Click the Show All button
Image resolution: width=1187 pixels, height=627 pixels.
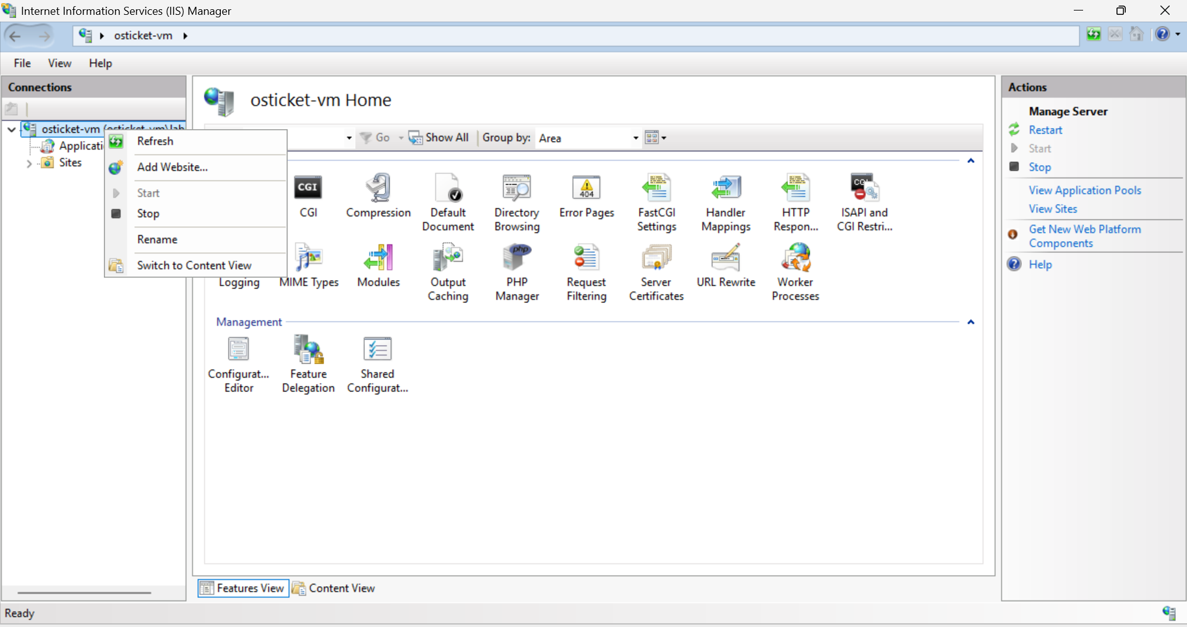pos(439,138)
